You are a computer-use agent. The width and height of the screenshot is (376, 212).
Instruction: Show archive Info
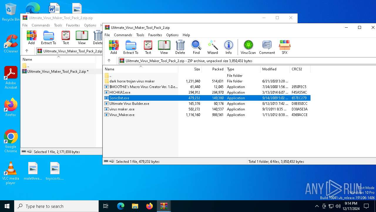click(x=229, y=47)
